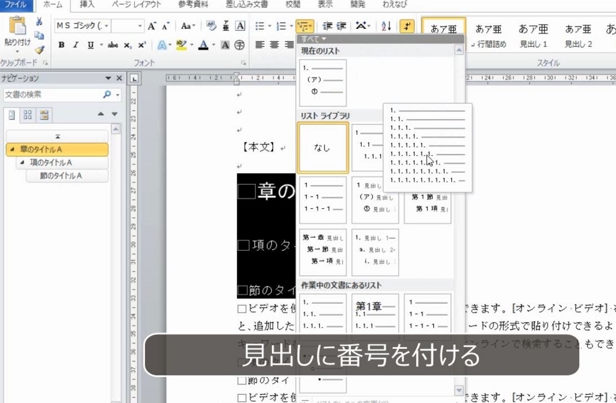Click the Grow Font icon
Screen dimensions: 616x403
152,26
